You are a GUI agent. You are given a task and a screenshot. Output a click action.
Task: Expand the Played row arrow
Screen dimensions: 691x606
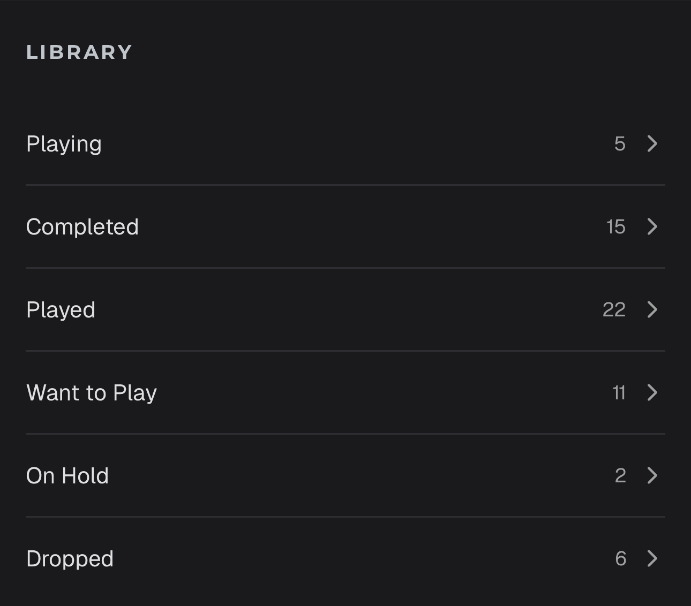pos(652,309)
